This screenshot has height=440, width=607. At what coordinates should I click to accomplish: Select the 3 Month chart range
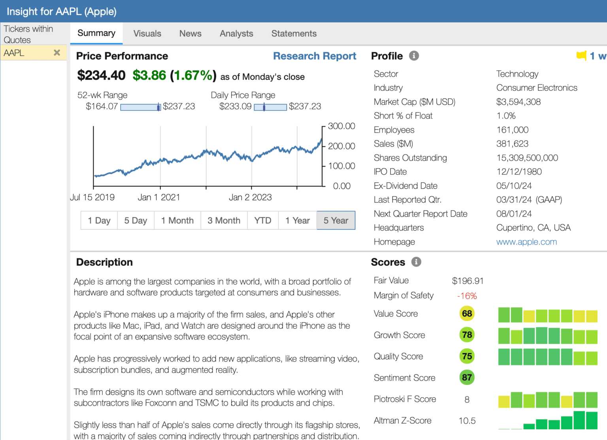click(x=224, y=220)
